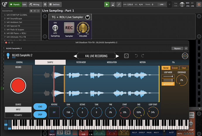Click the CROP button

click(40, 114)
